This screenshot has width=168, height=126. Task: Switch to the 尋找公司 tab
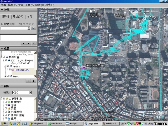(18, 17)
